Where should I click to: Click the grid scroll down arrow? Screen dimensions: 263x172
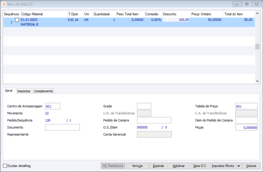(257, 81)
